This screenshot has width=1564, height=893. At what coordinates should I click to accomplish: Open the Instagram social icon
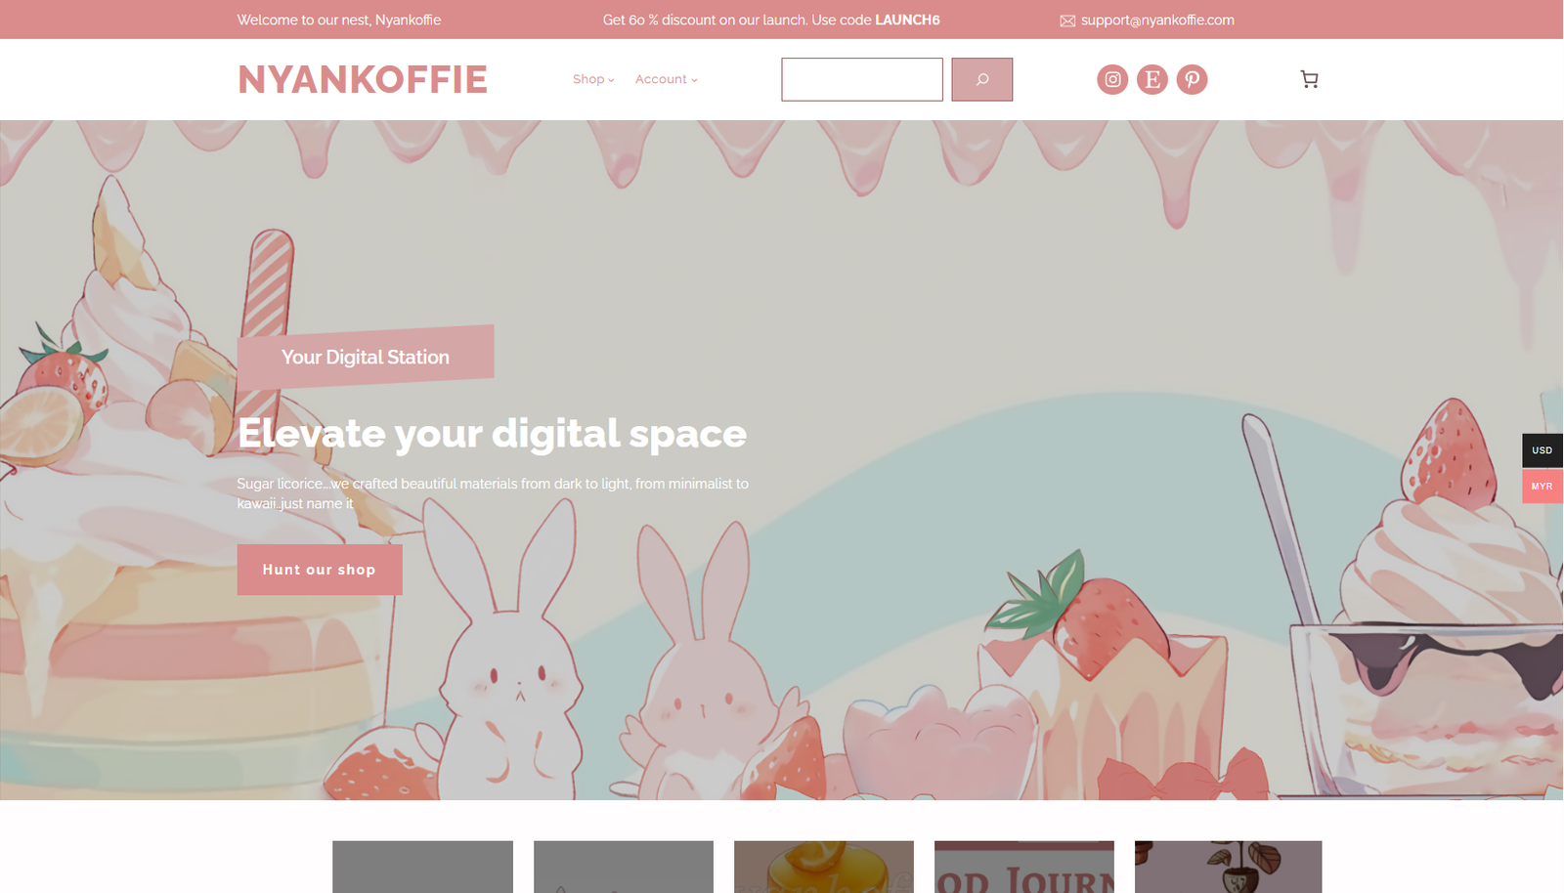pos(1112,79)
